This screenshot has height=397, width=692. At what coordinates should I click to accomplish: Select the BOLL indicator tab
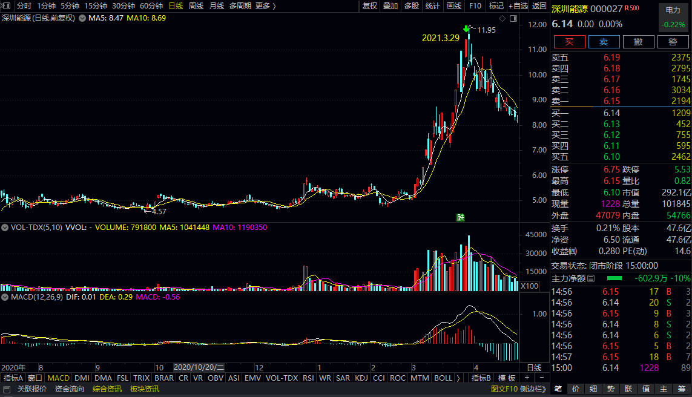point(443,378)
